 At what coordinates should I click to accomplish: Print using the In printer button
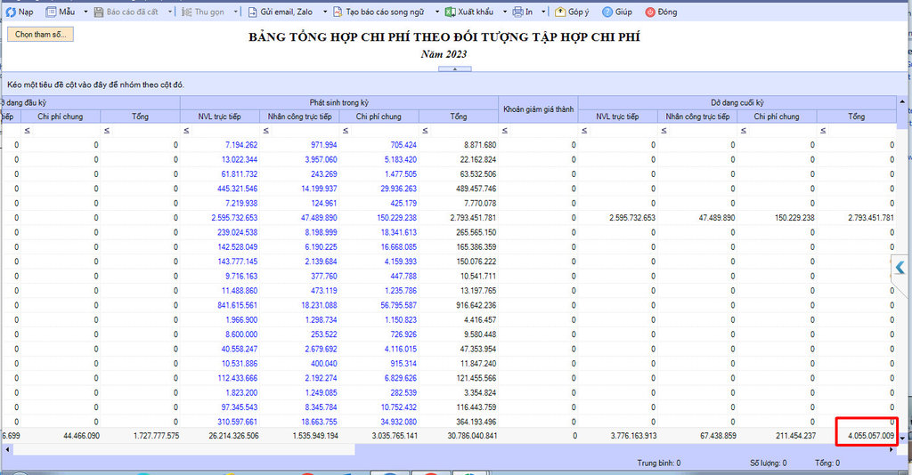click(x=522, y=12)
